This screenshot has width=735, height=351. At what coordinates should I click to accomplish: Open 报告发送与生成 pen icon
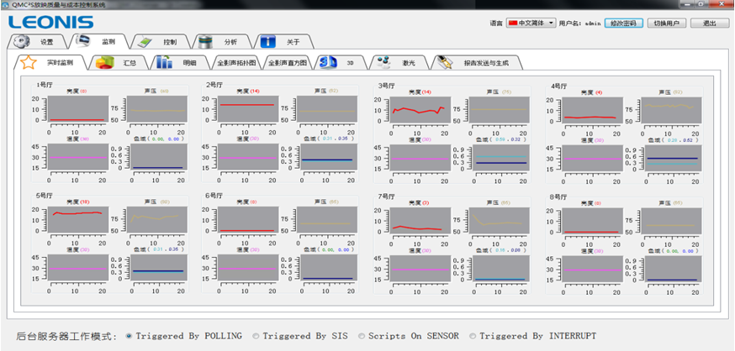443,62
